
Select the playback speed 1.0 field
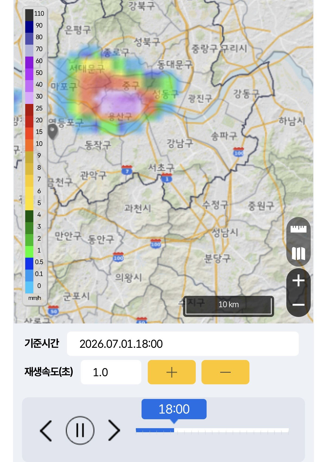pos(111,372)
